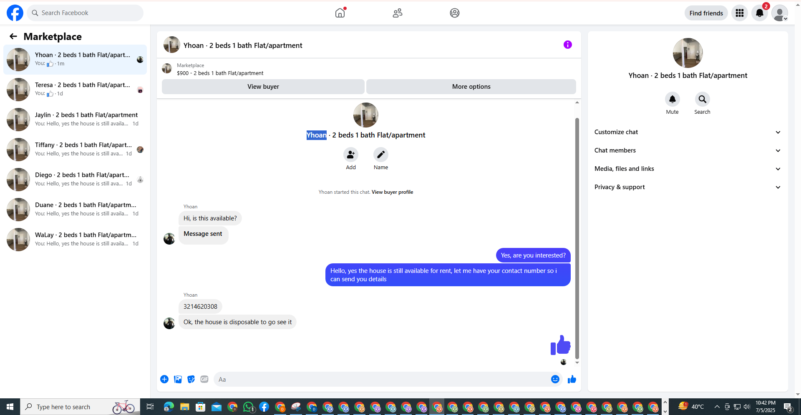Open Teresa conversation in list

pyautogui.click(x=75, y=90)
